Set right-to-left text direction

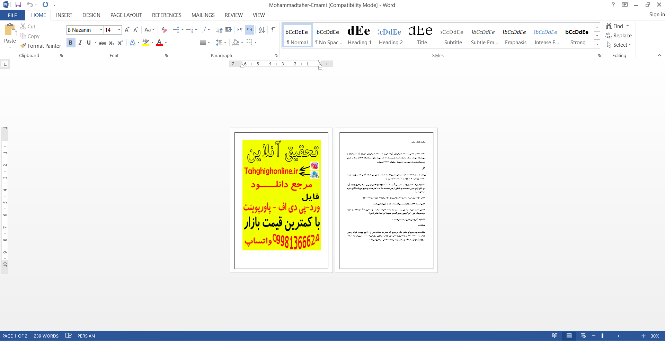coord(249,30)
